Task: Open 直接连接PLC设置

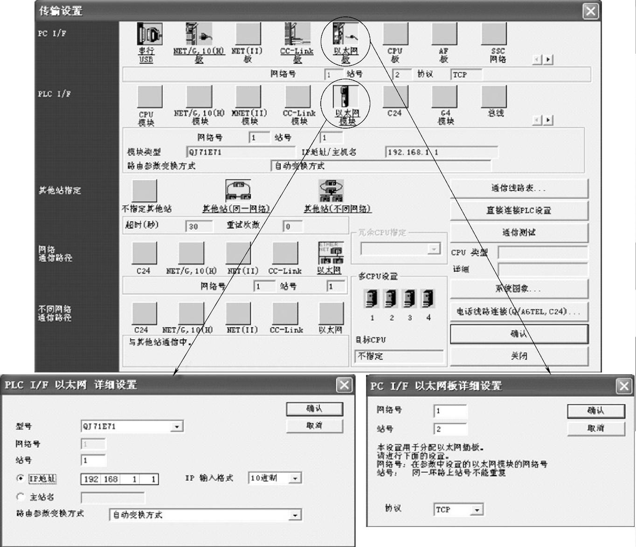Action: (518, 210)
